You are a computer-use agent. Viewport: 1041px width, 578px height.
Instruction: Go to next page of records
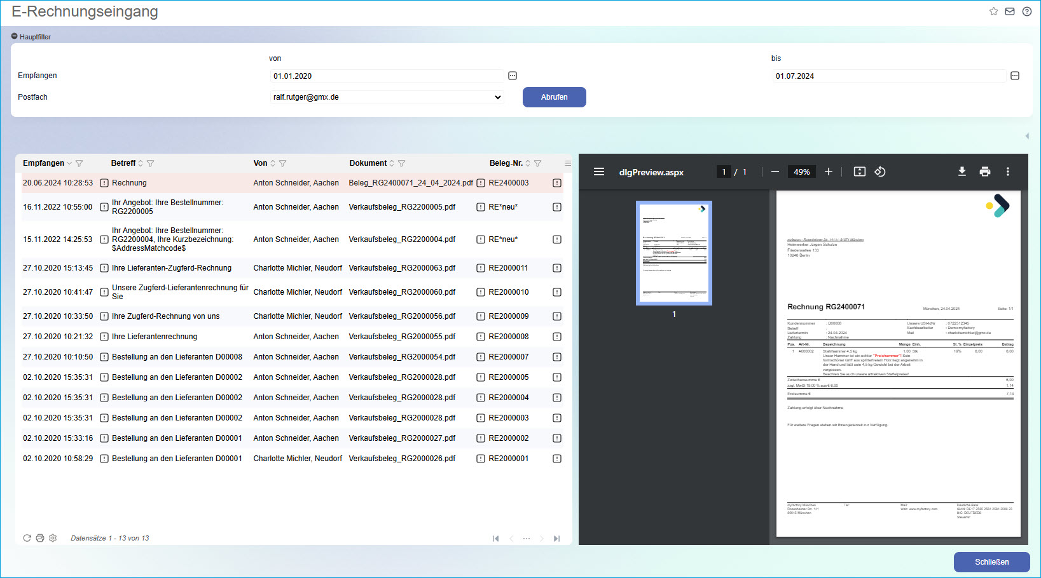(x=542, y=539)
